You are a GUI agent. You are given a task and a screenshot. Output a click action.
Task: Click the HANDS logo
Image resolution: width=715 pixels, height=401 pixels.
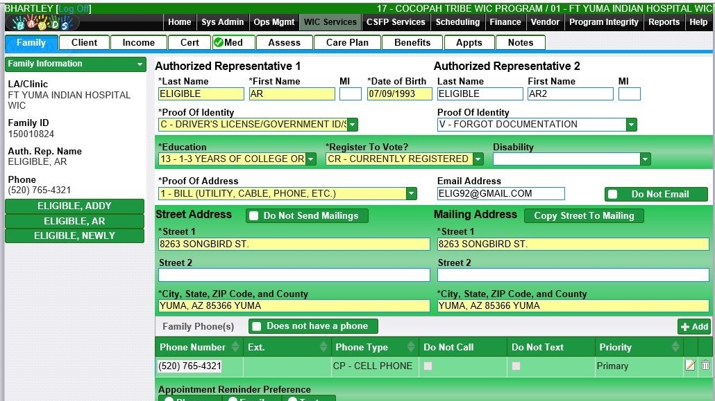[42, 23]
